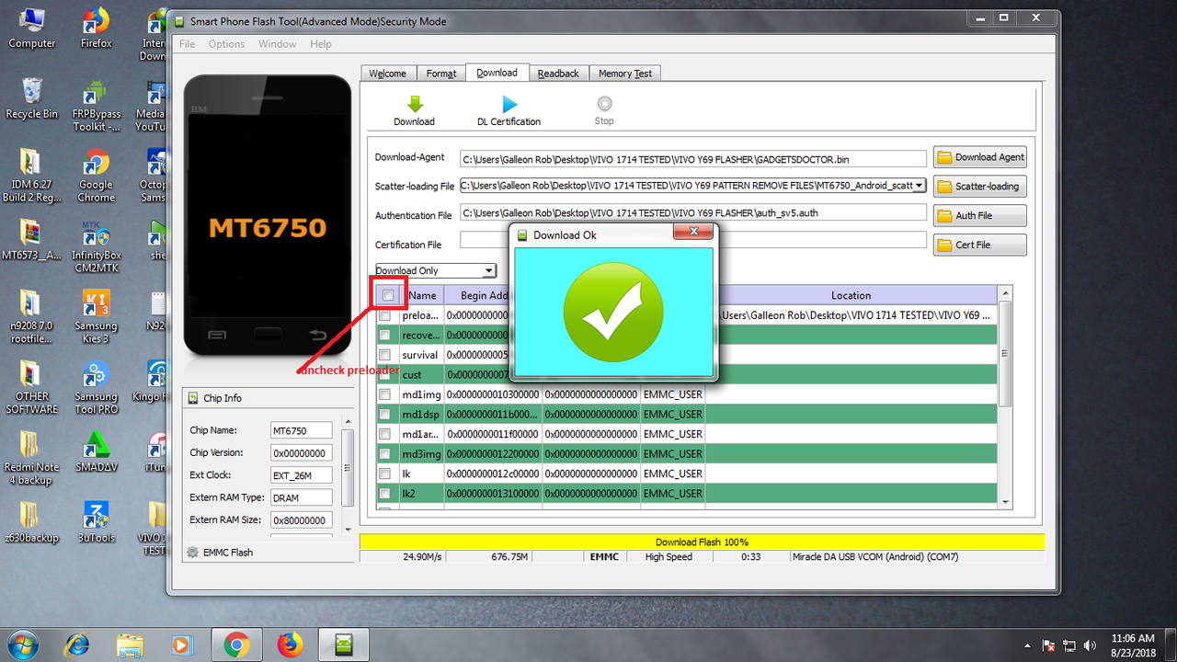Open the Help menu
The height and width of the screenshot is (662, 1177).
coord(321,44)
